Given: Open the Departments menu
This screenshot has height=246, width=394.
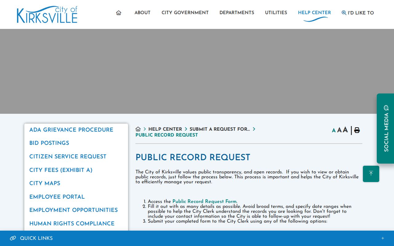Looking at the screenshot, I should [x=237, y=13].
